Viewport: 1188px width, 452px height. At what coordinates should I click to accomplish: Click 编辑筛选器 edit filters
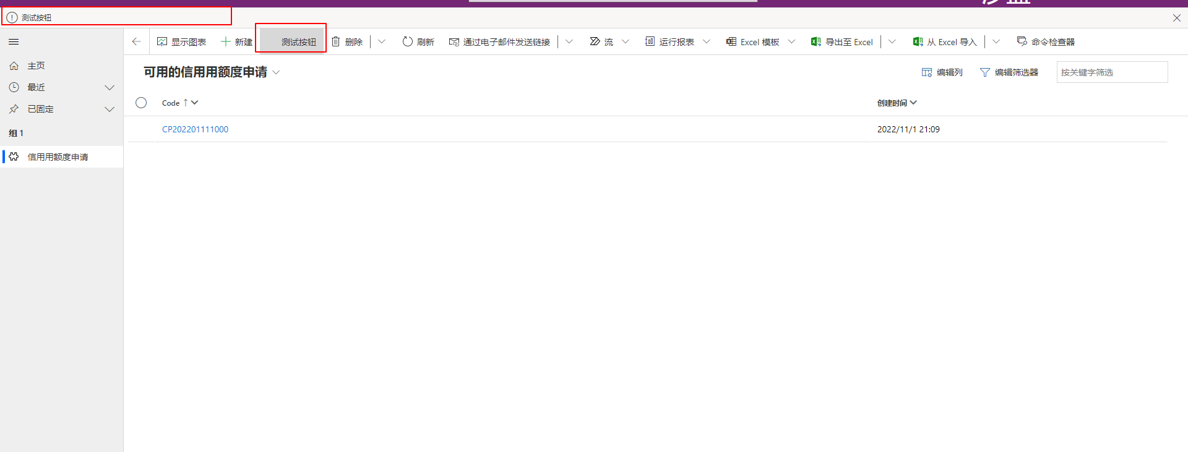(x=1009, y=72)
